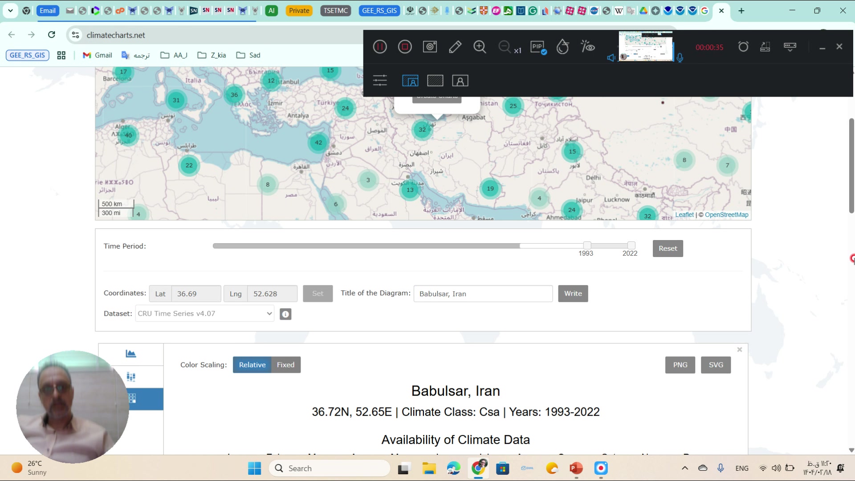Click the Title of the Diagram field

tap(483, 293)
